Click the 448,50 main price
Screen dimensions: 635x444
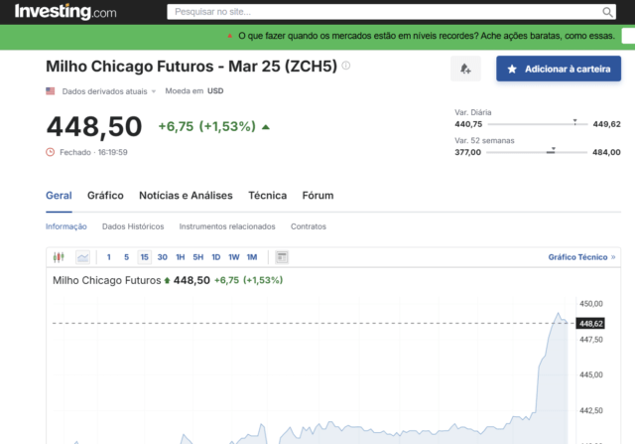tap(94, 126)
